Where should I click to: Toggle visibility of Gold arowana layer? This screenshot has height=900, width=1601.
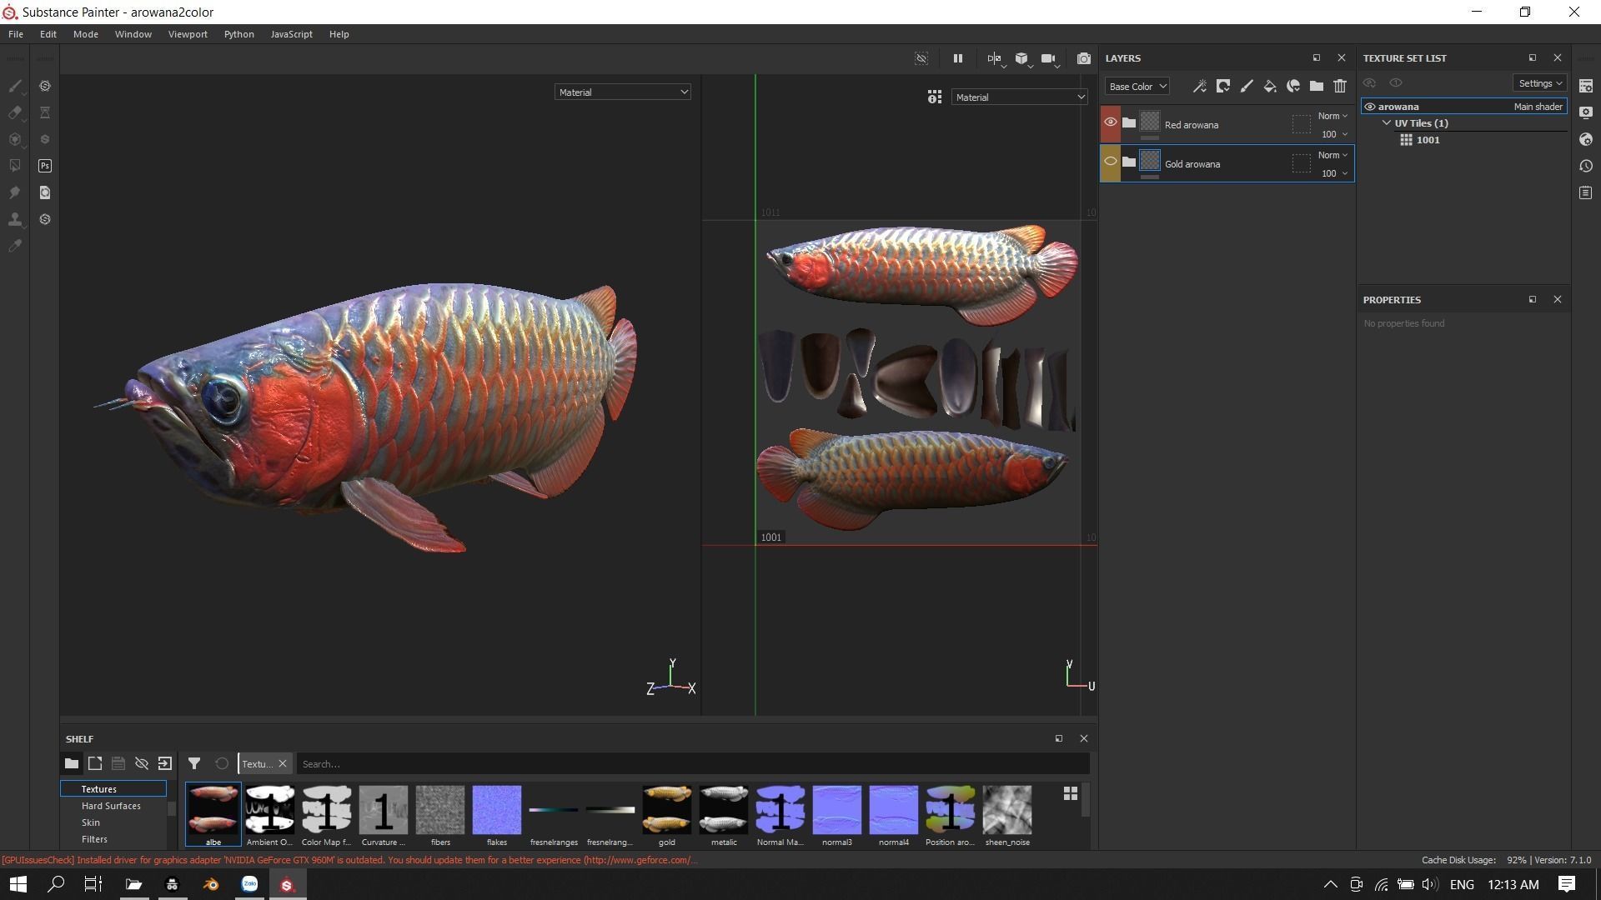1111,162
